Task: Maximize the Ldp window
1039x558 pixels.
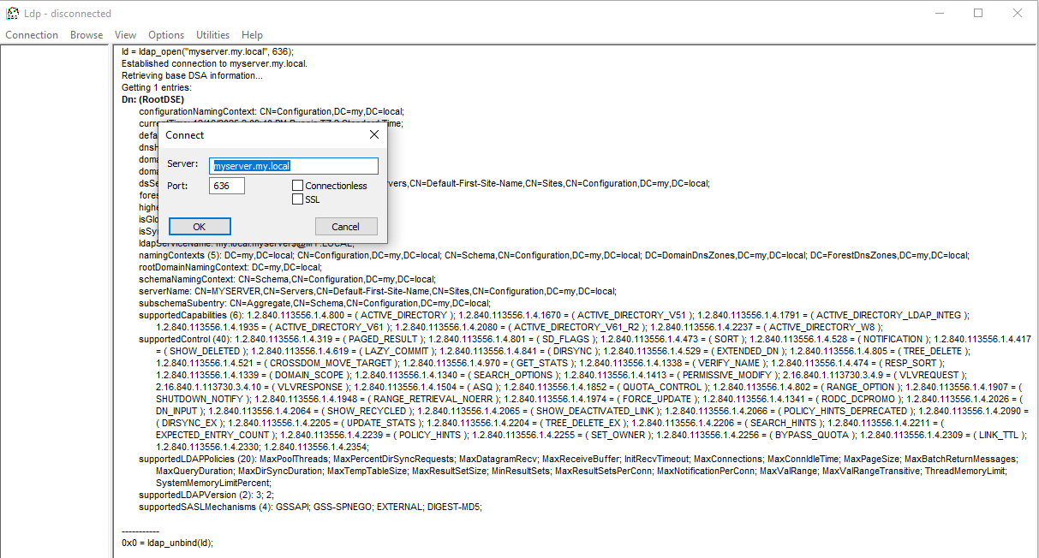Action: tap(978, 13)
